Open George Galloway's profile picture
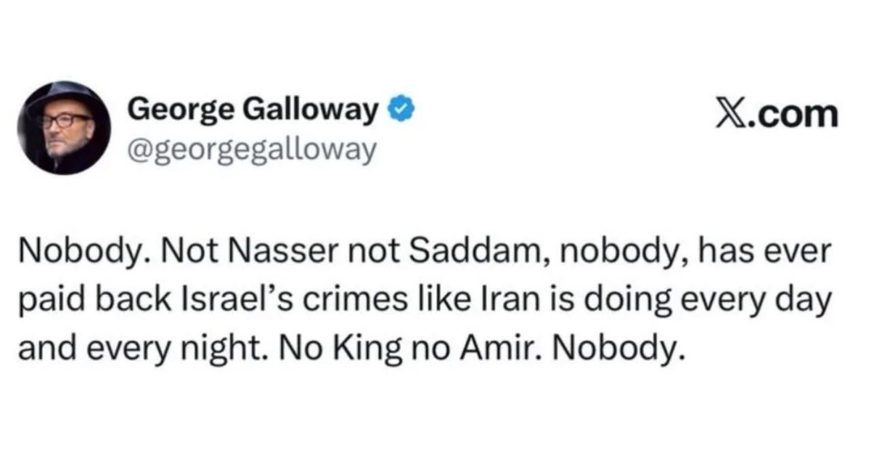This screenshot has width=871, height=456. pyautogui.click(x=65, y=128)
